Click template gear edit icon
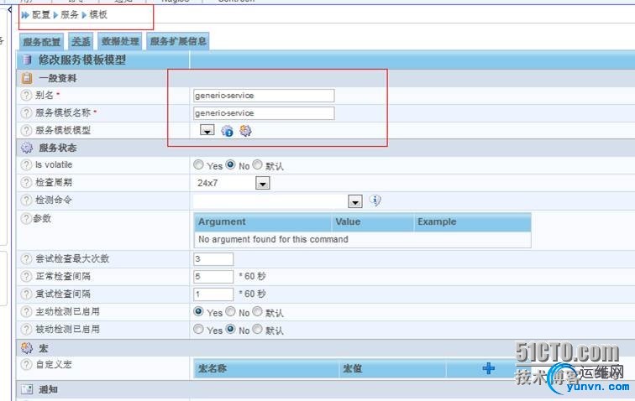635x401 pixels. (x=245, y=131)
